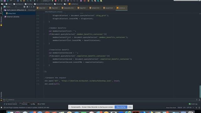201x113 pixels.
Task: Hide the Project panel with arrow icon
Action: [34, 7]
